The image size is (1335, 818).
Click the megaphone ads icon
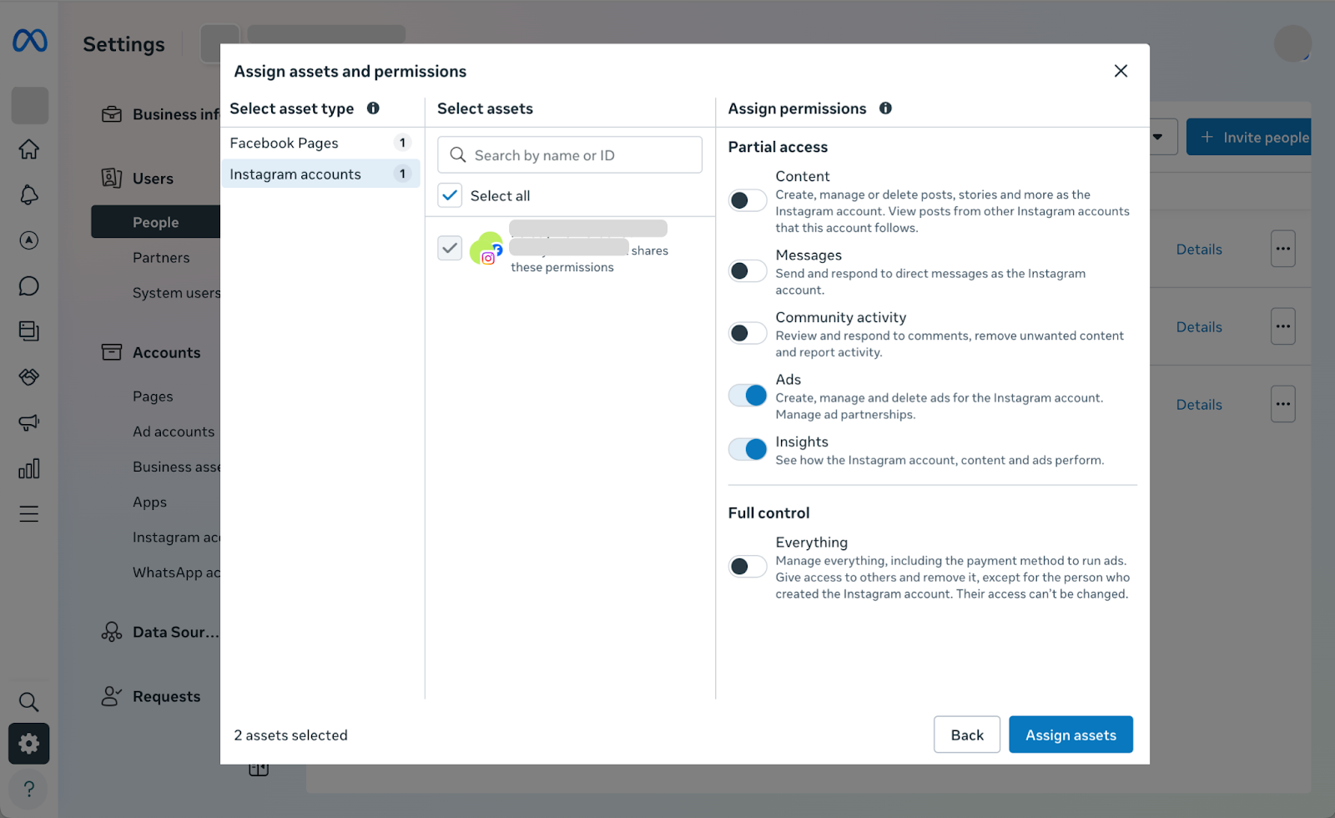29,422
